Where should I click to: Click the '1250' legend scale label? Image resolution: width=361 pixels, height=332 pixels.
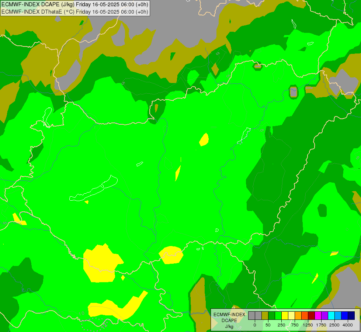pos(308,325)
